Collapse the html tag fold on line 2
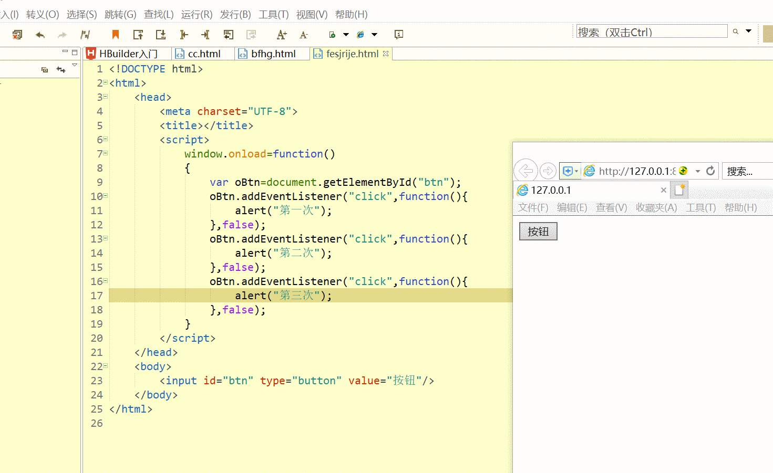Viewport: 773px width, 473px height. point(105,82)
